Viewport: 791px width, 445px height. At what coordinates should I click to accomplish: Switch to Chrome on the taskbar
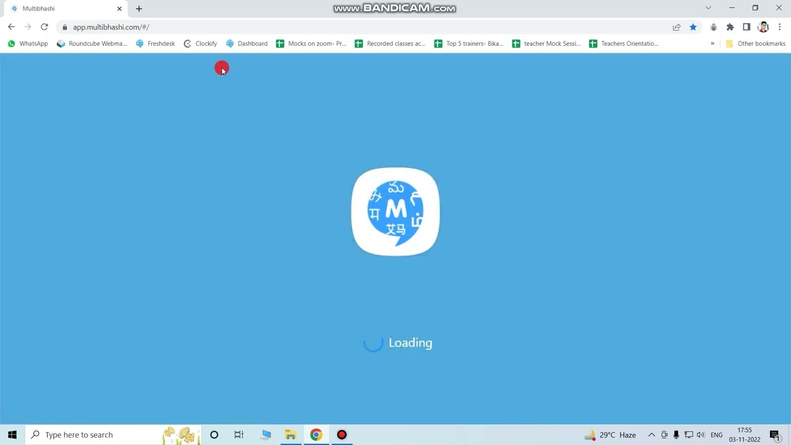tap(316, 435)
